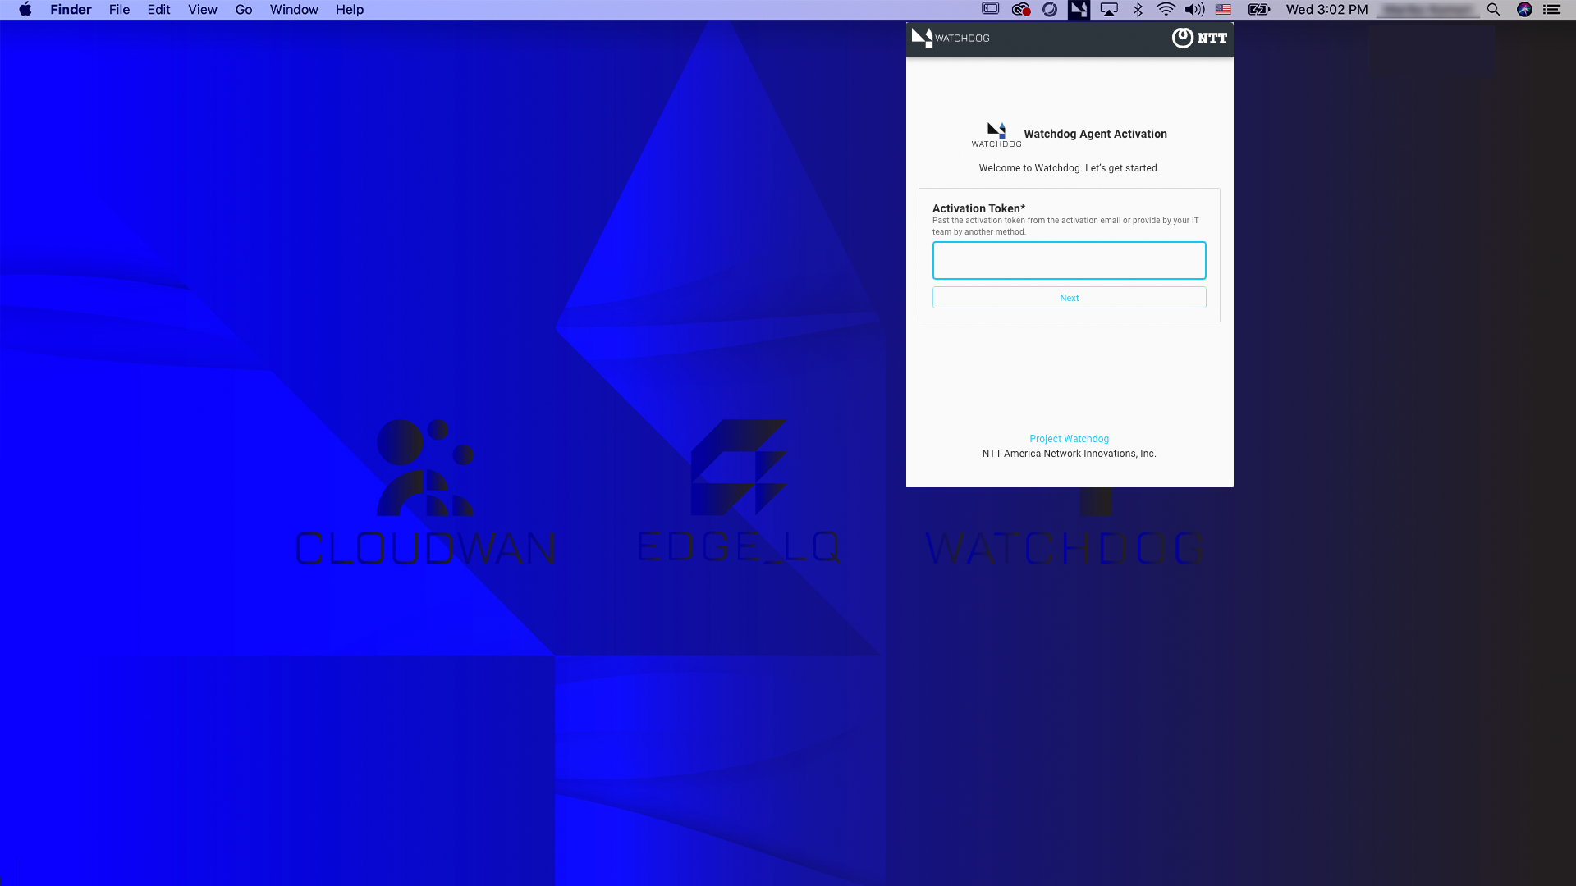The height and width of the screenshot is (886, 1576).
Task: Click the NTT America Network Innovations text
Action: click(1069, 454)
